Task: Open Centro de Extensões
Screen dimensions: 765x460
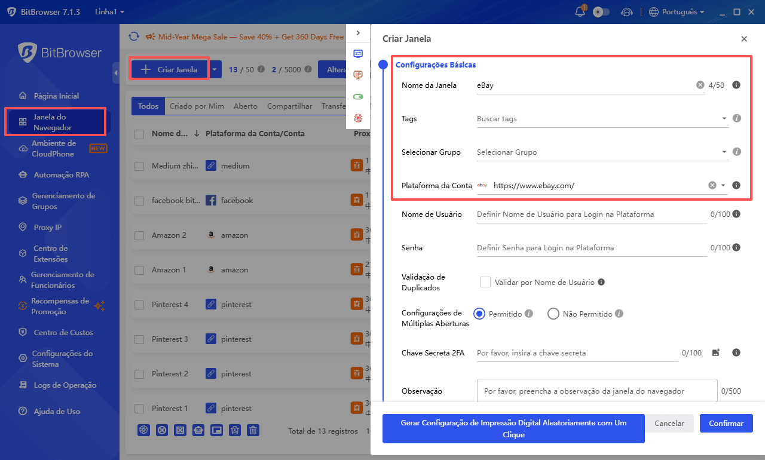Action: tap(51, 253)
